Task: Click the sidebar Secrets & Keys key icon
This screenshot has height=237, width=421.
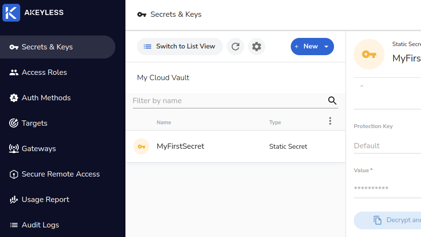Action: [x=13, y=47]
